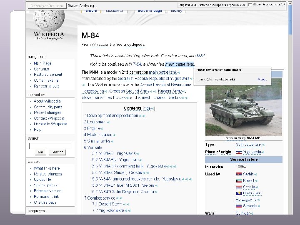Viewport: 300px width, 225px height.
Task: Open About Wikipedia link
Action: tap(47, 101)
